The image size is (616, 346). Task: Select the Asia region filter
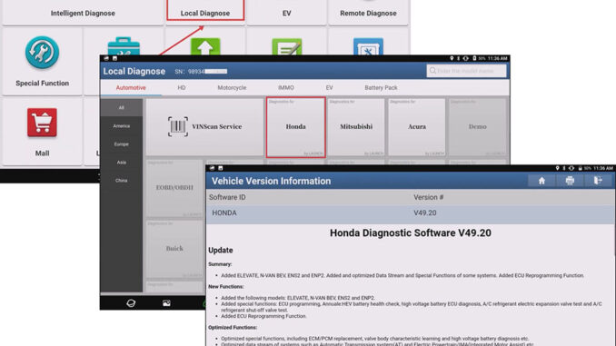[122, 163]
